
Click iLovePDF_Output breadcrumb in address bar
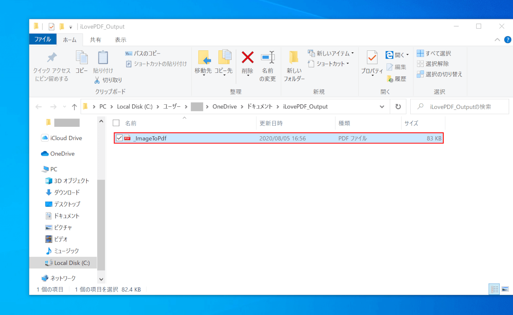[305, 107]
